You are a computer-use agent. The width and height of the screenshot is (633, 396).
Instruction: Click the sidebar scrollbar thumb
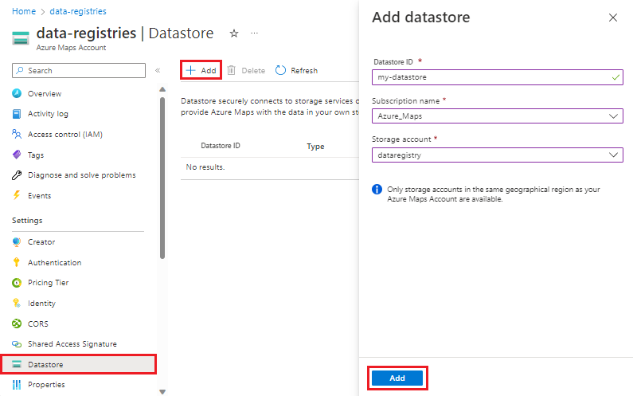pyautogui.click(x=162, y=178)
